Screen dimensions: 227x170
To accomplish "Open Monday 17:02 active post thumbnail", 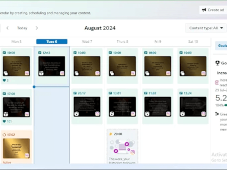I will (x=16, y=148).
